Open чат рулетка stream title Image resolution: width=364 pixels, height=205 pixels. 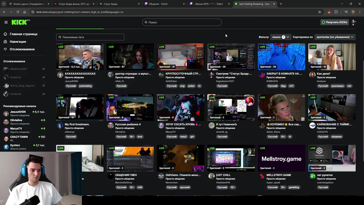(x=325, y=175)
